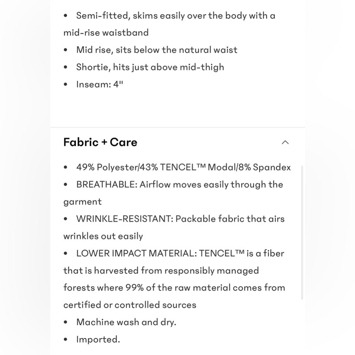Click the certified or controlled sources text
Screen dimensions: 355x355
coord(130,305)
